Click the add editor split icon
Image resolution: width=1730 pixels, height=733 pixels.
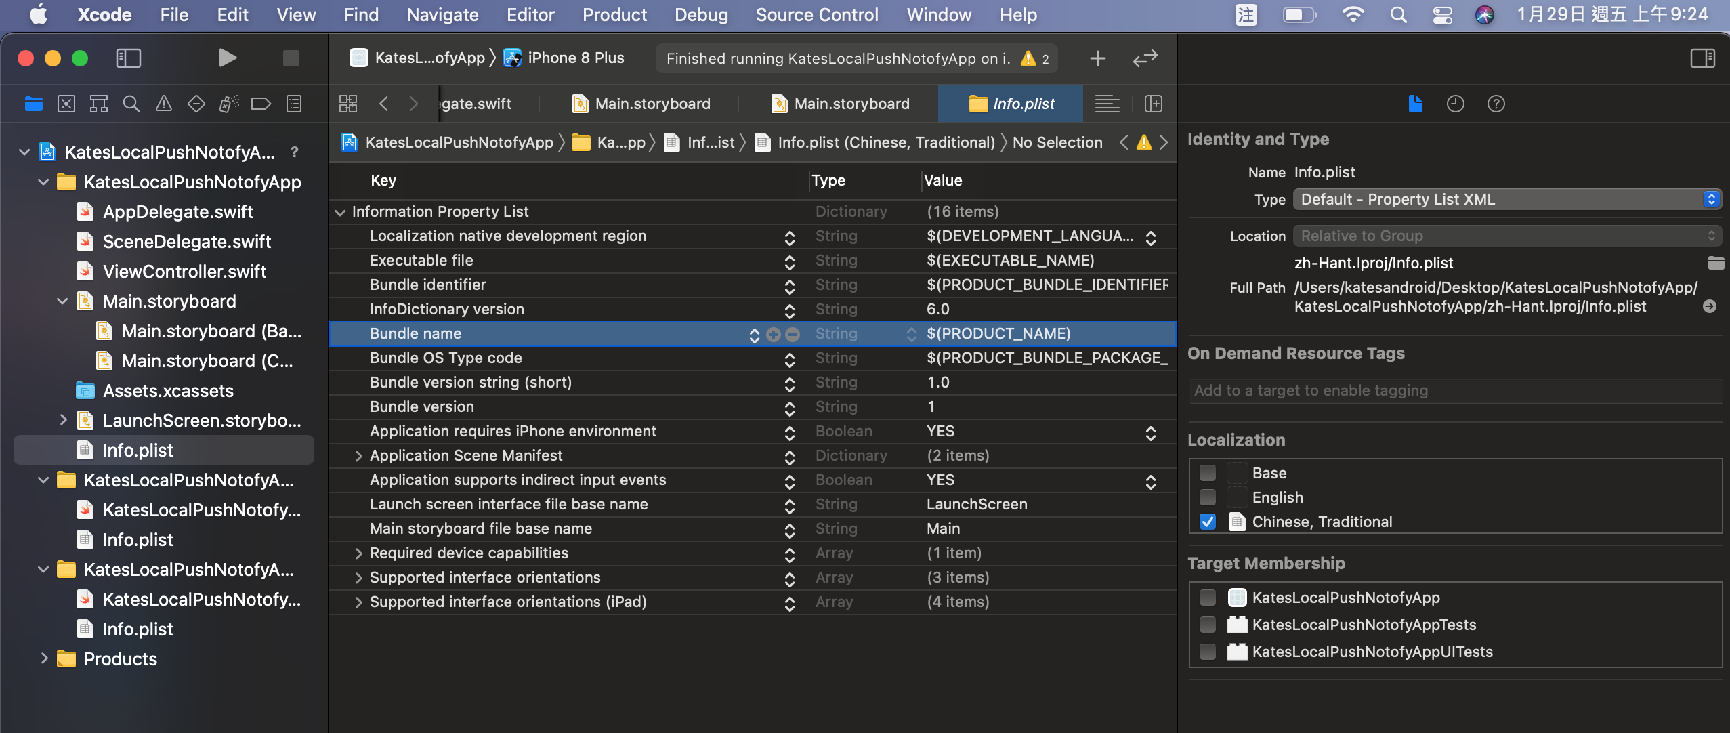click(x=1153, y=104)
